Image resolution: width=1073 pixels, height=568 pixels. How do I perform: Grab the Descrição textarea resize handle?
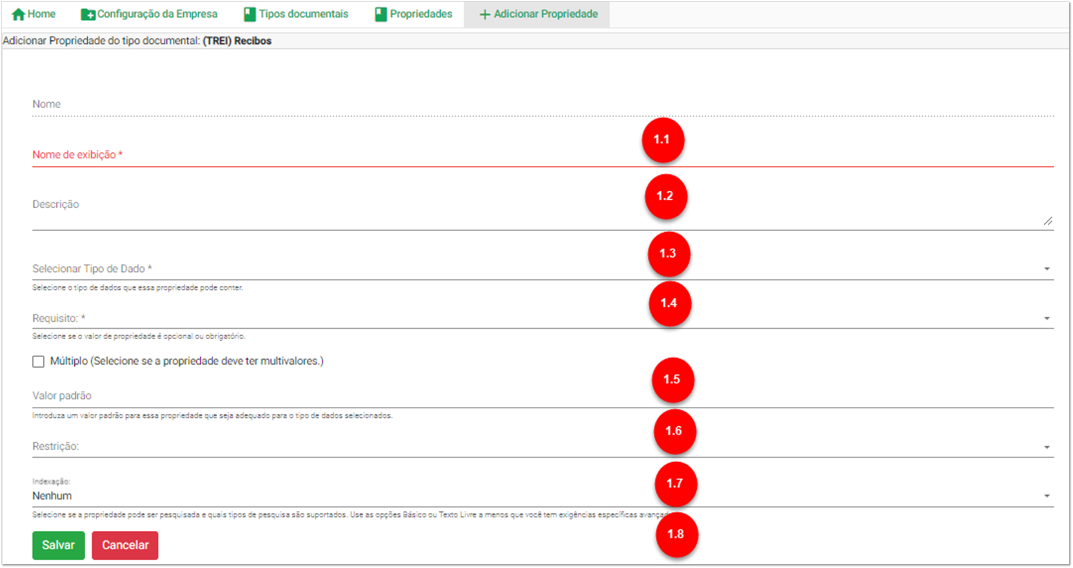pos(1048,221)
